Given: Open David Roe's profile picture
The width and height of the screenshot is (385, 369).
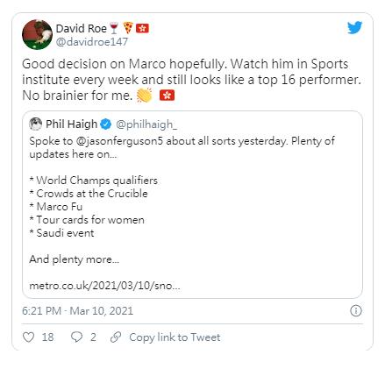Looking at the screenshot, I should click(37, 34).
